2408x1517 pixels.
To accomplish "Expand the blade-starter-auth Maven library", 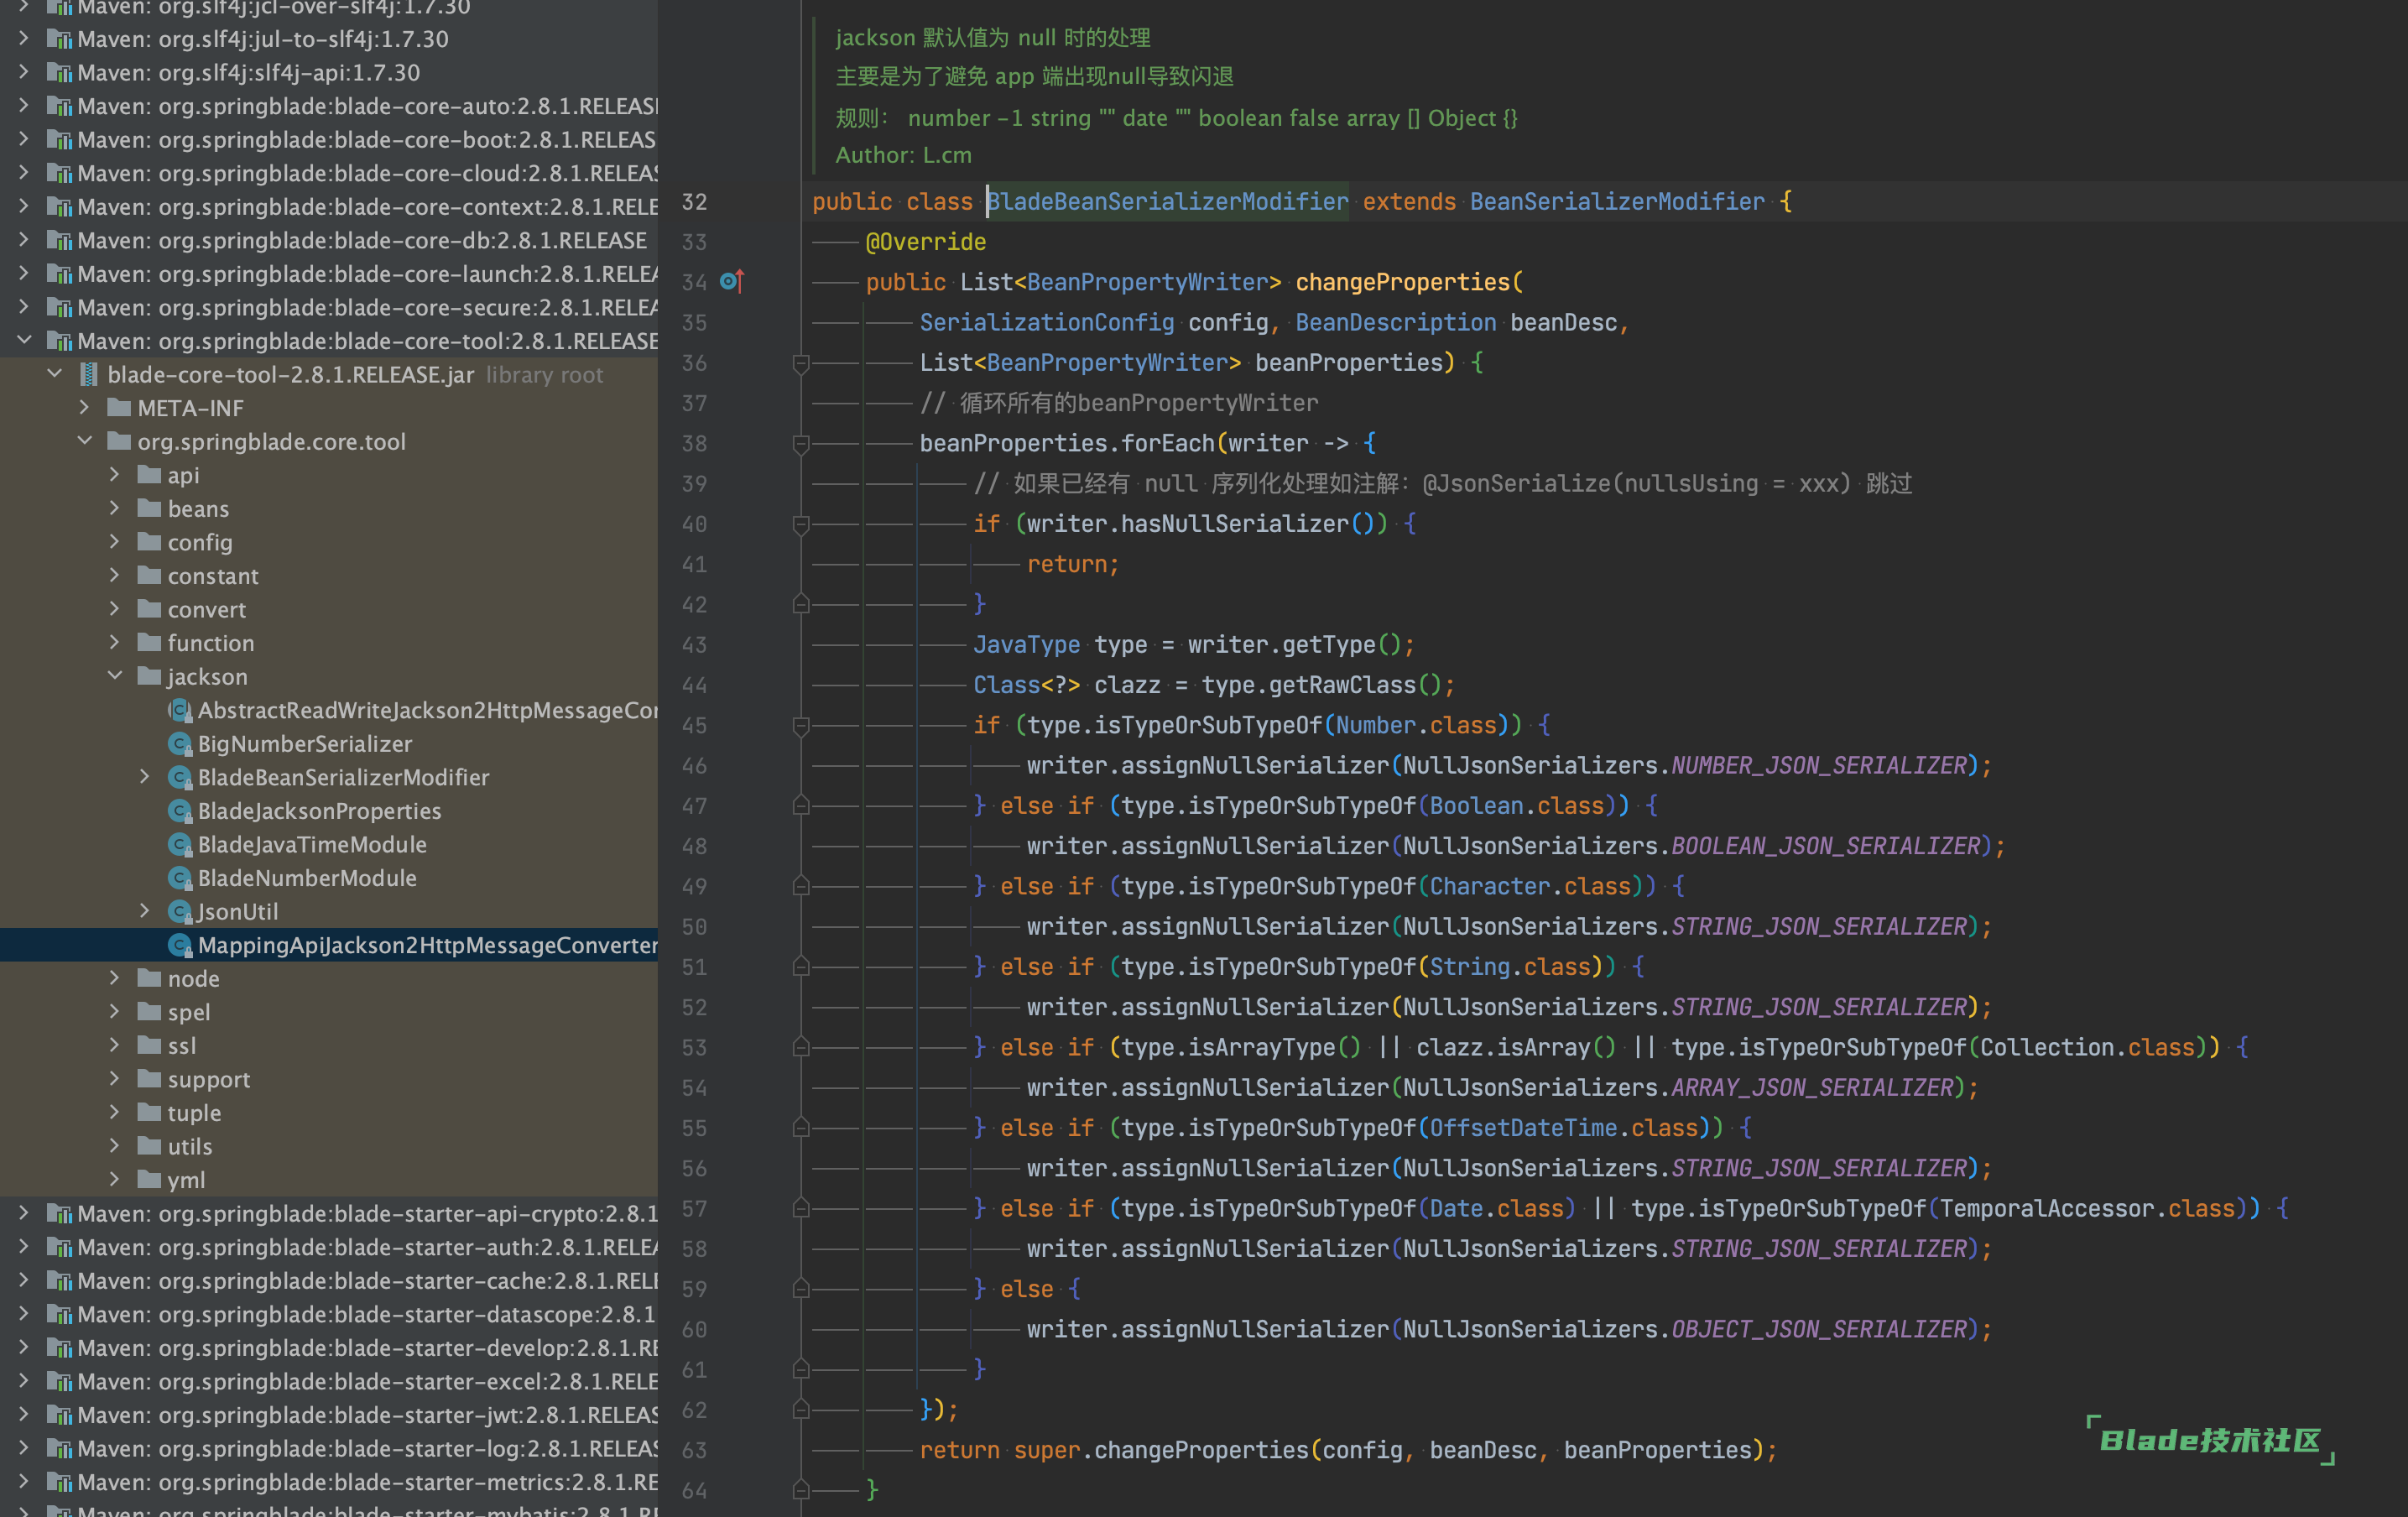I will tap(24, 1247).
